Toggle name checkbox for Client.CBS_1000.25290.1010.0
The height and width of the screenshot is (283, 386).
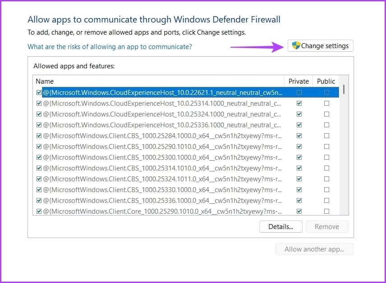click(39, 146)
